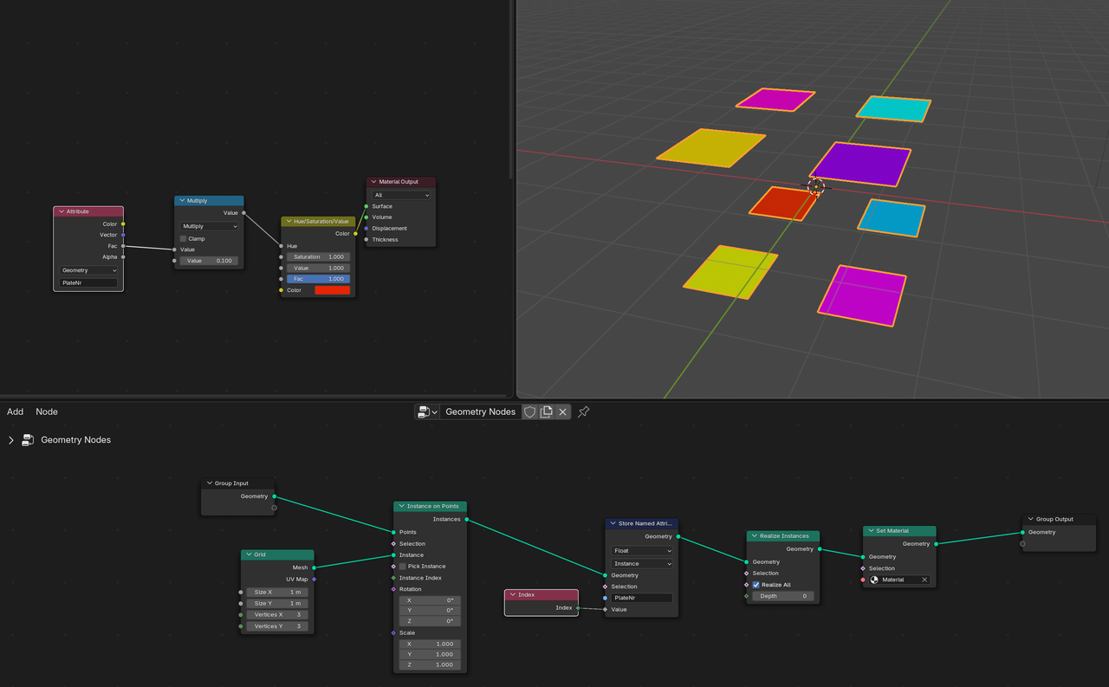Screen dimensions: 1109x687
Task: Click the Set Material sphere icon
Action: point(874,580)
